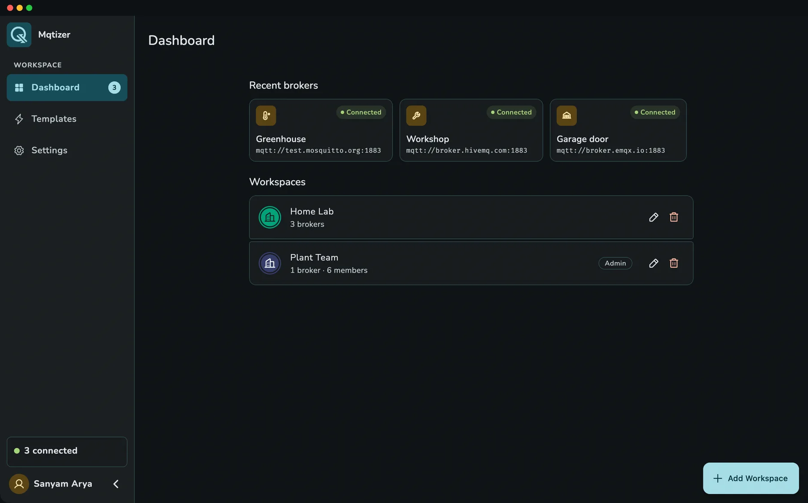Click the Home Lab workspace icon
808x503 pixels.
[x=270, y=217]
